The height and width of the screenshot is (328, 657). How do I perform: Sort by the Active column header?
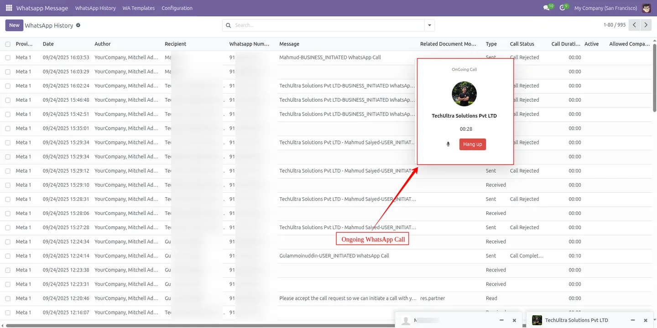[591, 44]
